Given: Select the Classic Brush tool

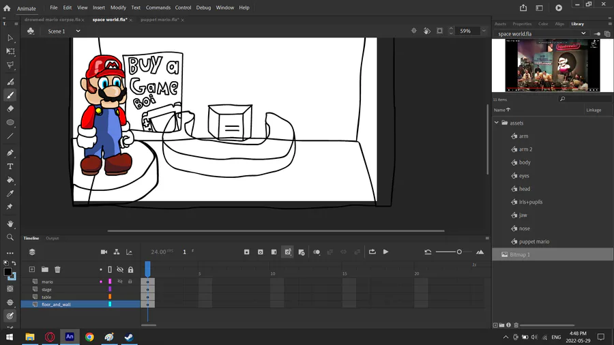Looking at the screenshot, I should click(10, 95).
